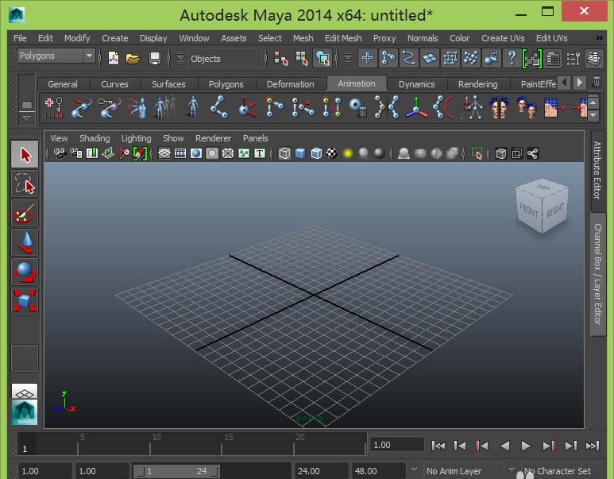Click the Remove Joint trash shelf icon

click(358, 107)
